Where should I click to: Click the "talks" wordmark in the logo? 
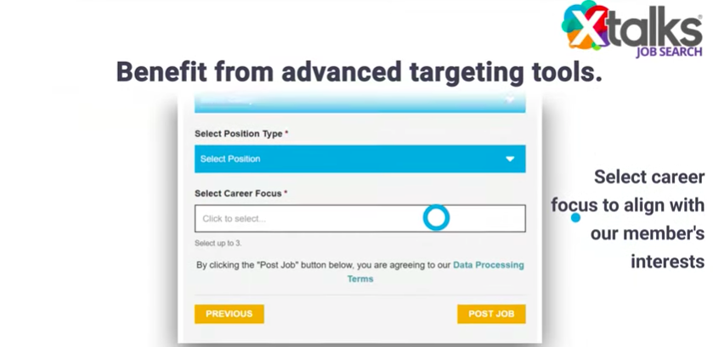pyautogui.click(x=655, y=28)
